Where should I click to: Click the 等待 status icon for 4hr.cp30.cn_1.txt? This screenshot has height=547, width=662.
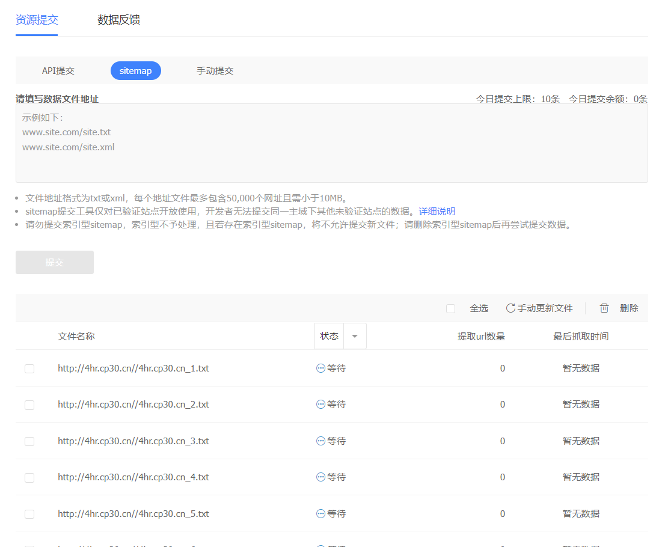coord(320,368)
